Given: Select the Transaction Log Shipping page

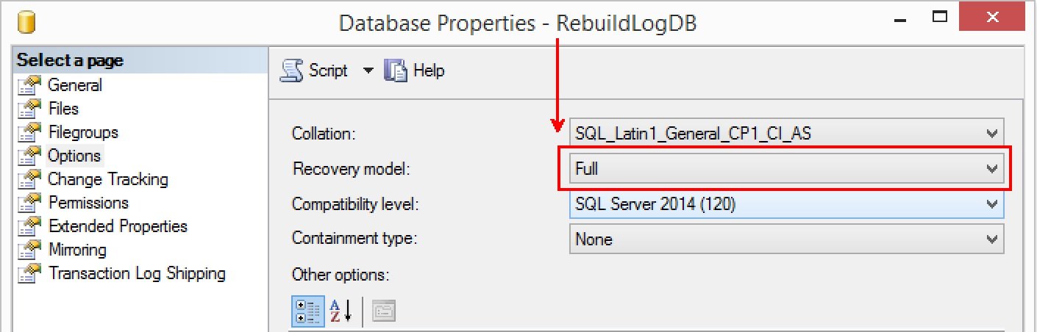Looking at the screenshot, I should point(137,273).
